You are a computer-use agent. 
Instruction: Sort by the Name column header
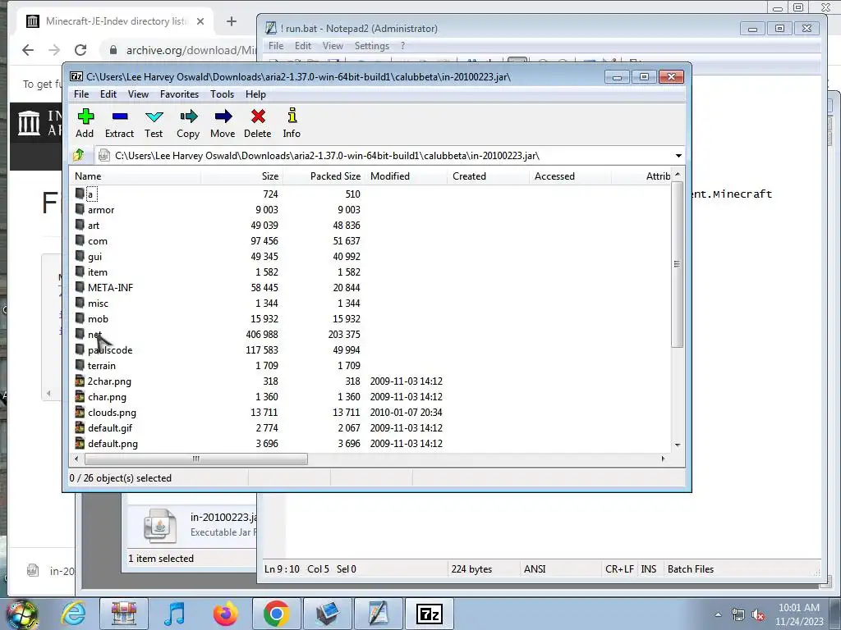click(136, 176)
